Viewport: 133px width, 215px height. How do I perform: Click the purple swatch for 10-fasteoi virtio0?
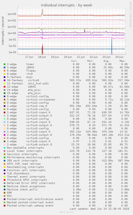[x=5, y=80]
